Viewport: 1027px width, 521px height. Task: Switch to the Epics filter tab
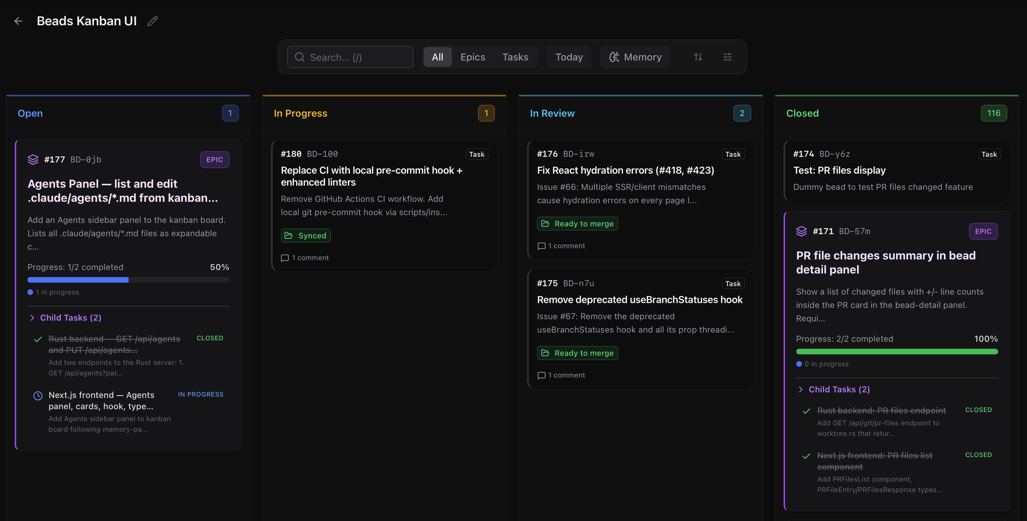[472, 57]
